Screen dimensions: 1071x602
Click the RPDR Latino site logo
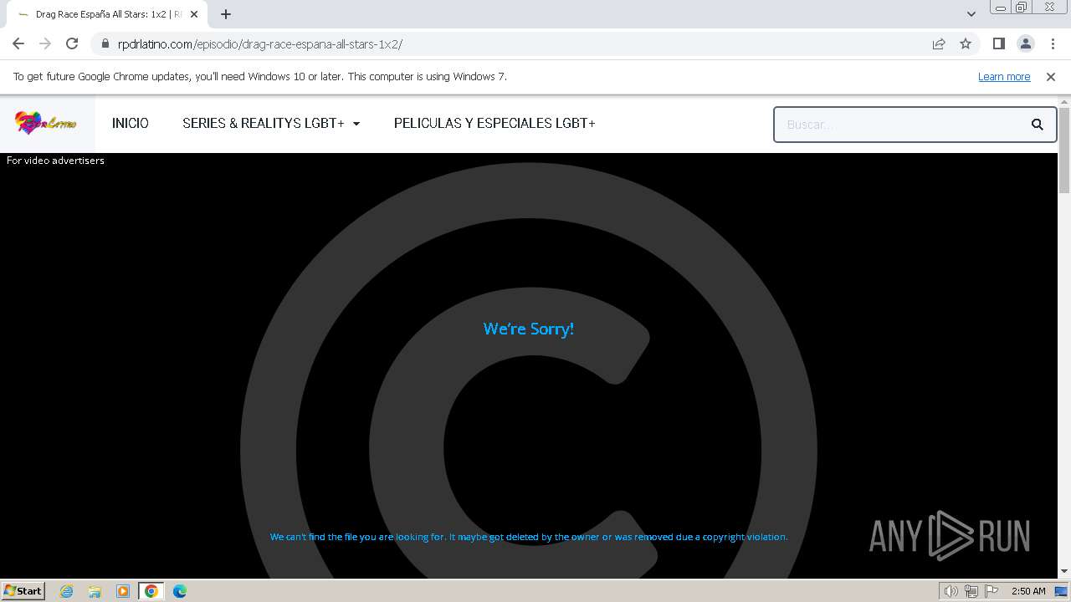(x=46, y=123)
